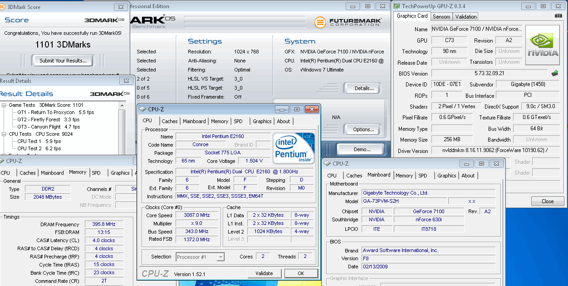This screenshot has height=286, width=568.
Task: Open Memory tab in CPU-Z mainboard window
Action: point(404,176)
